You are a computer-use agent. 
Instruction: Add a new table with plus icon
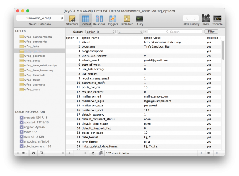tap(18, 153)
